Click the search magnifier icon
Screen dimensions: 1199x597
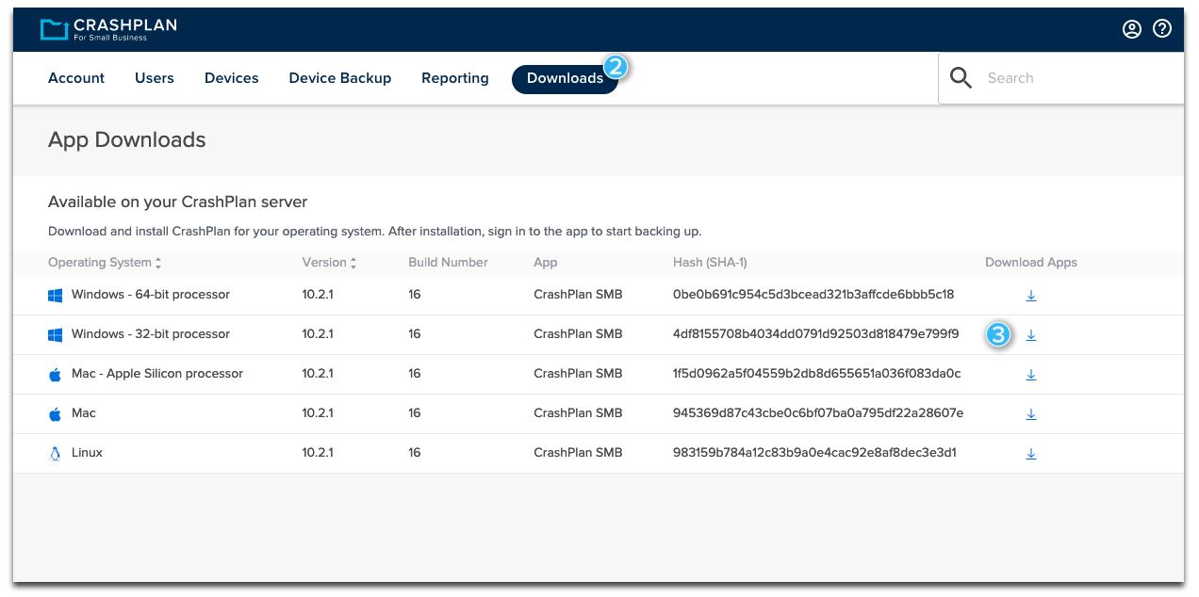[x=961, y=78]
